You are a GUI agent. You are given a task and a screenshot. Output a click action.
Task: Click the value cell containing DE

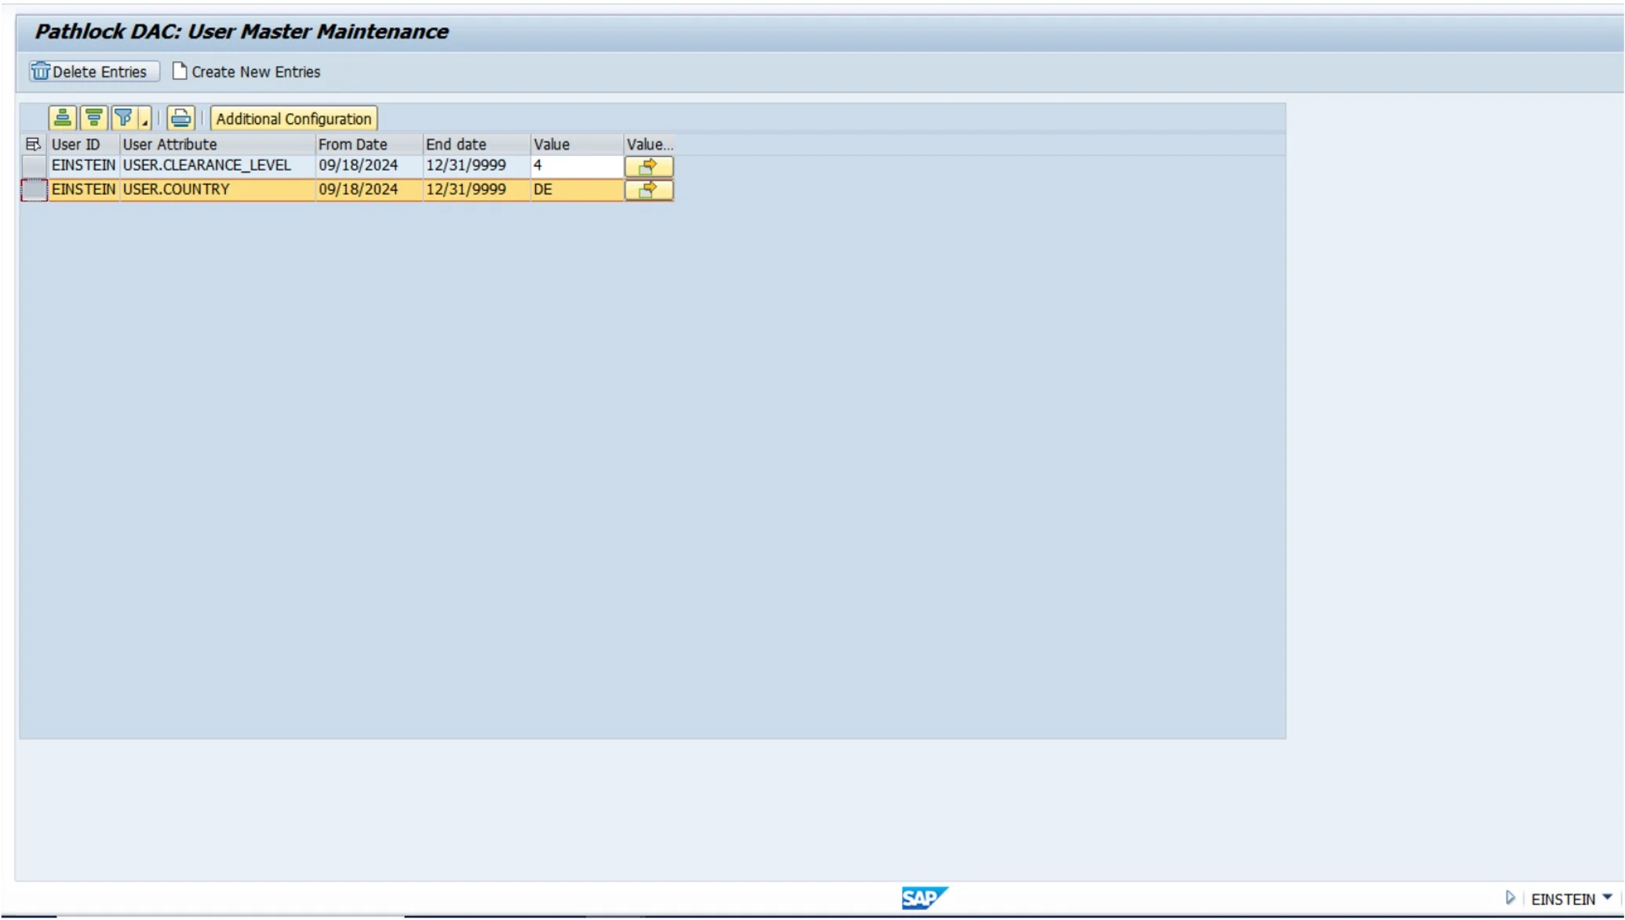pyautogui.click(x=577, y=190)
